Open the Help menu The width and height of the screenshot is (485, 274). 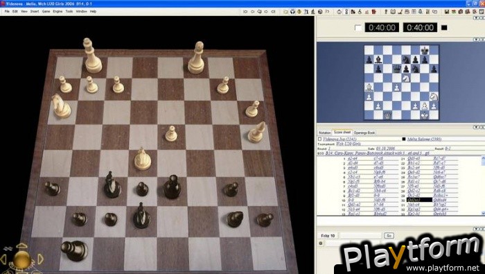click(x=93, y=12)
